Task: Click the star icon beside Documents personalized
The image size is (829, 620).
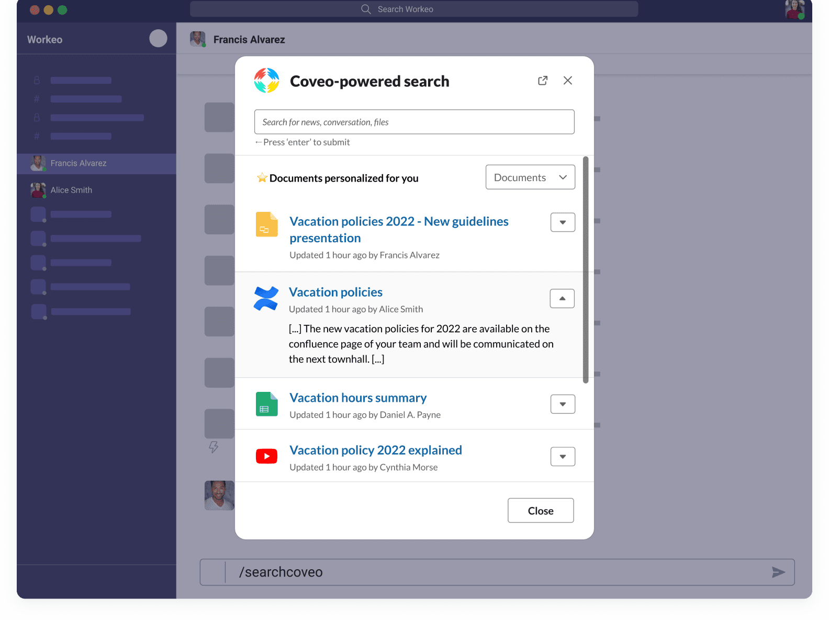Action: point(262,178)
